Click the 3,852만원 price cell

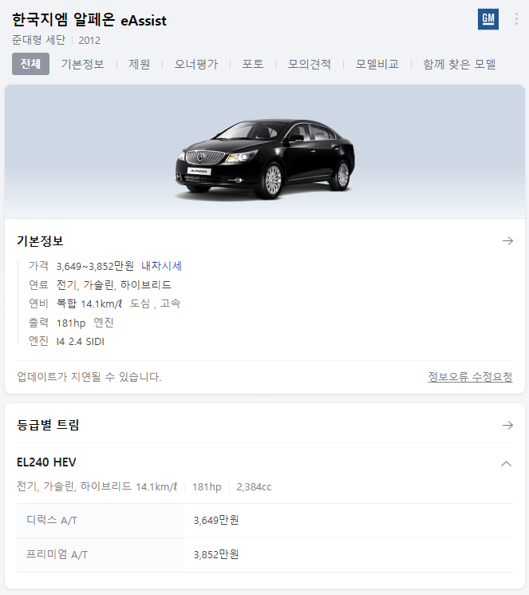216,555
